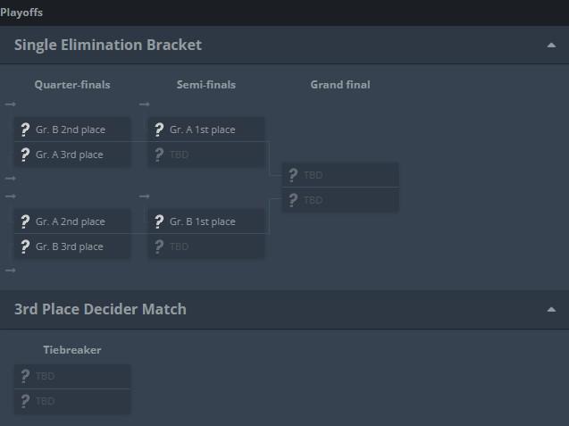Click the question mark icon beside Gr. A 1st place
Screen dimensions: 569x426
coord(159,129)
